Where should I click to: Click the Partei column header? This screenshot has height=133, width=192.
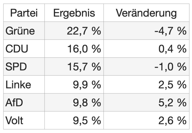[24, 13]
